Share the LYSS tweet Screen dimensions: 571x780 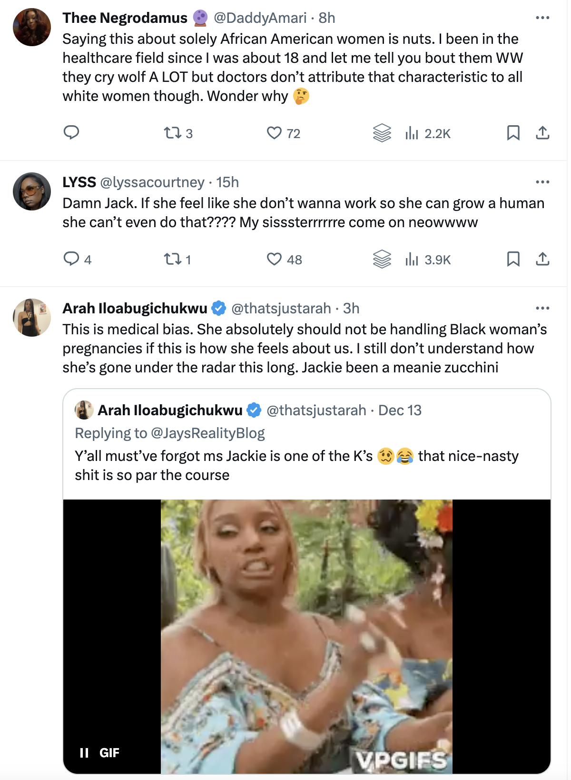tap(542, 260)
